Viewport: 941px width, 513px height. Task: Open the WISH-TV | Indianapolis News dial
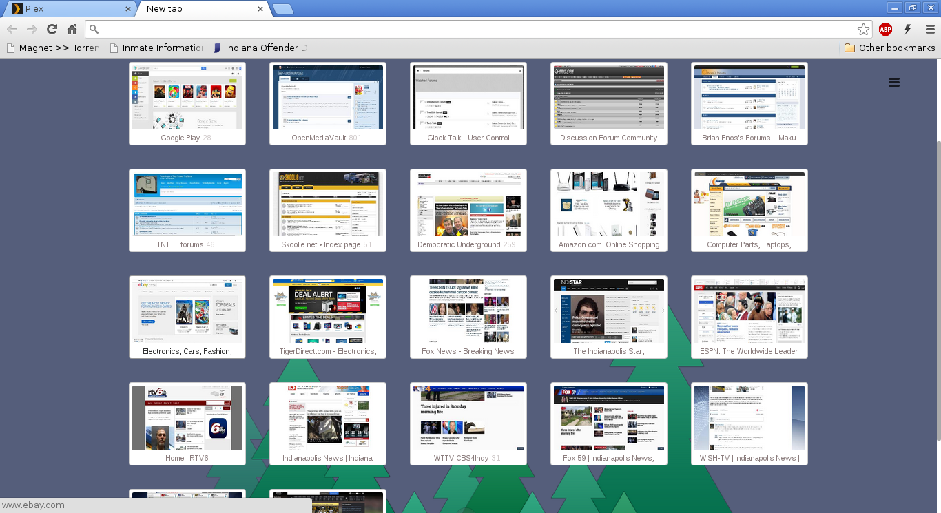click(x=749, y=424)
